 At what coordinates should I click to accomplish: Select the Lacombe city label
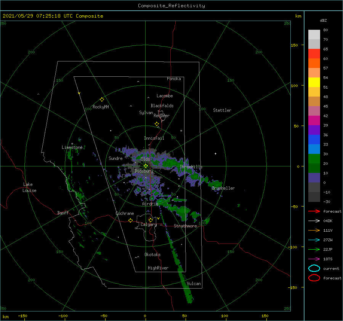coord(165,96)
